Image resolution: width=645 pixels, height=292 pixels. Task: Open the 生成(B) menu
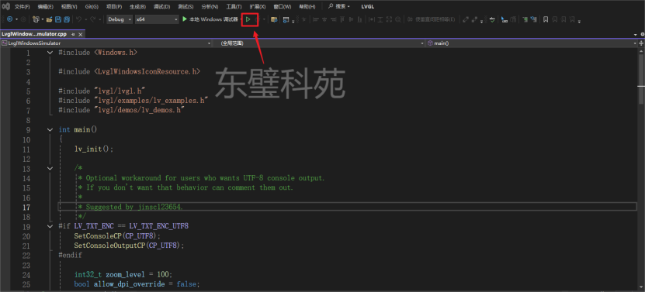137,6
